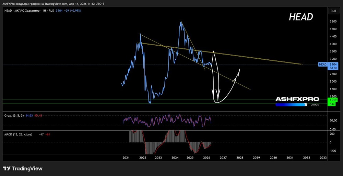The image size is (343, 176).
Task: Click the 2031 year on time axis
Action: [x=290, y=157]
